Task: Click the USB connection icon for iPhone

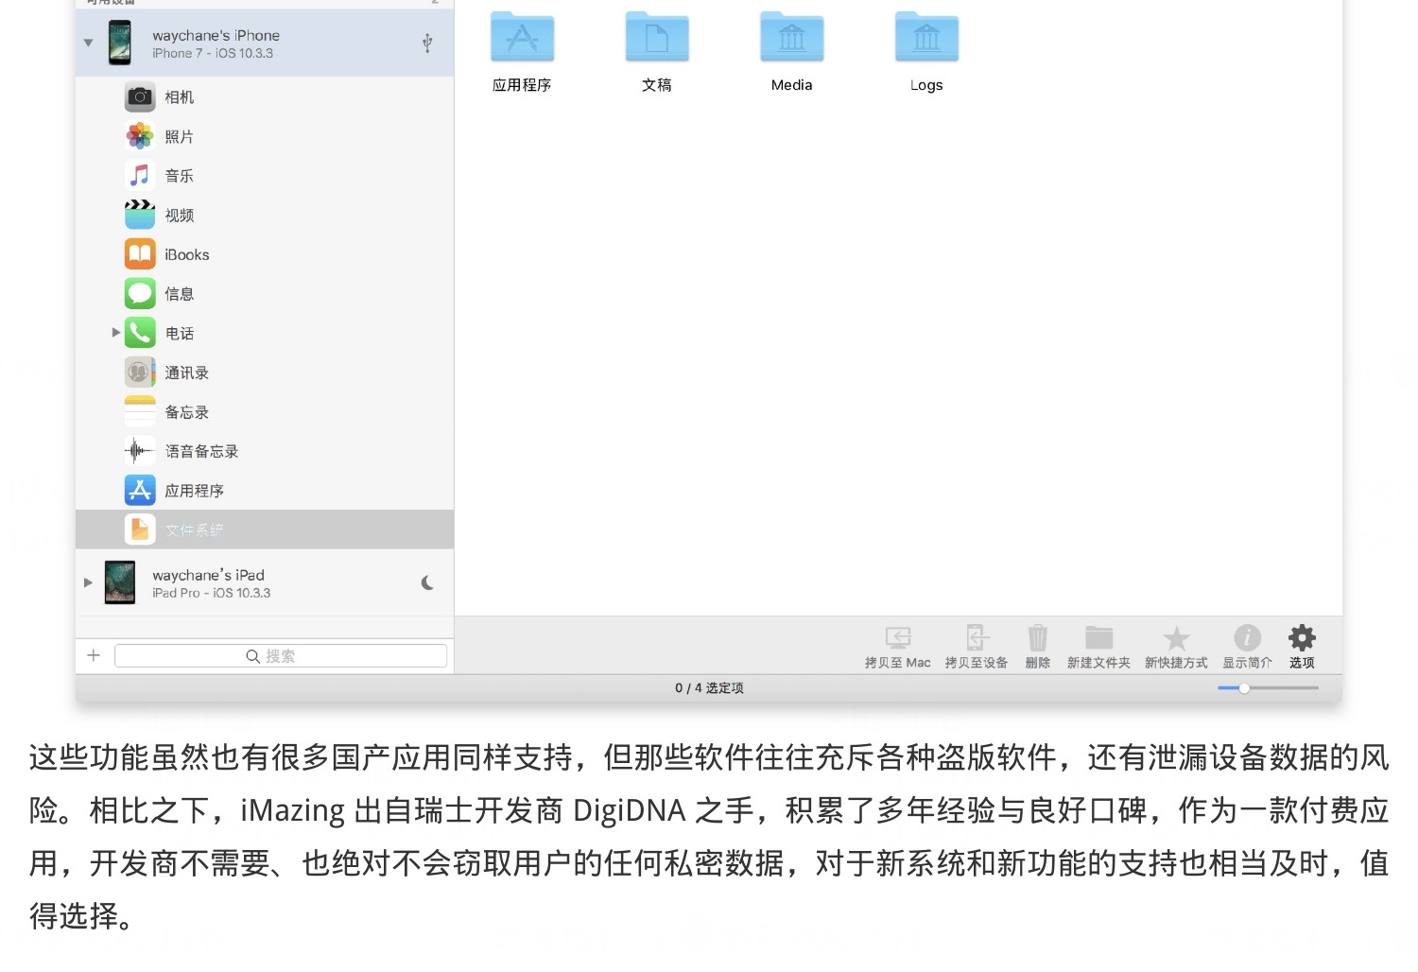Action: tap(427, 43)
